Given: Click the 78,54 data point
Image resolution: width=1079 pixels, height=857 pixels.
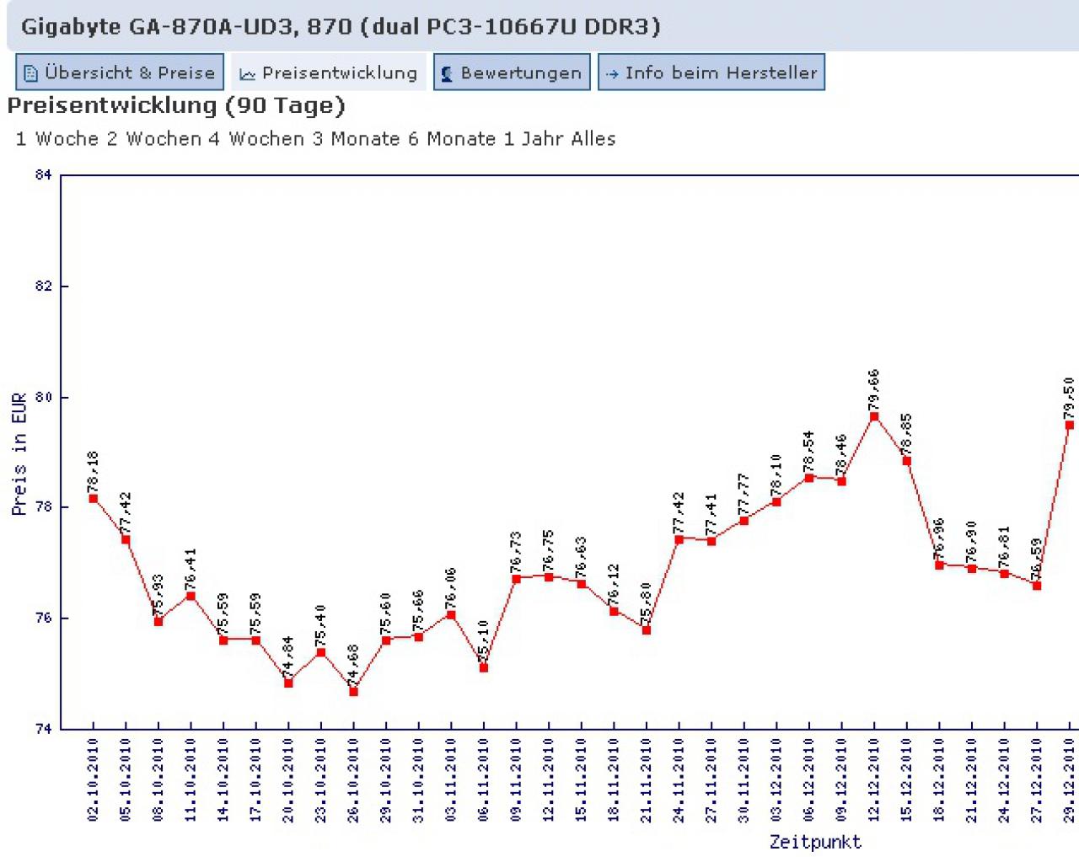Looking at the screenshot, I should [809, 478].
